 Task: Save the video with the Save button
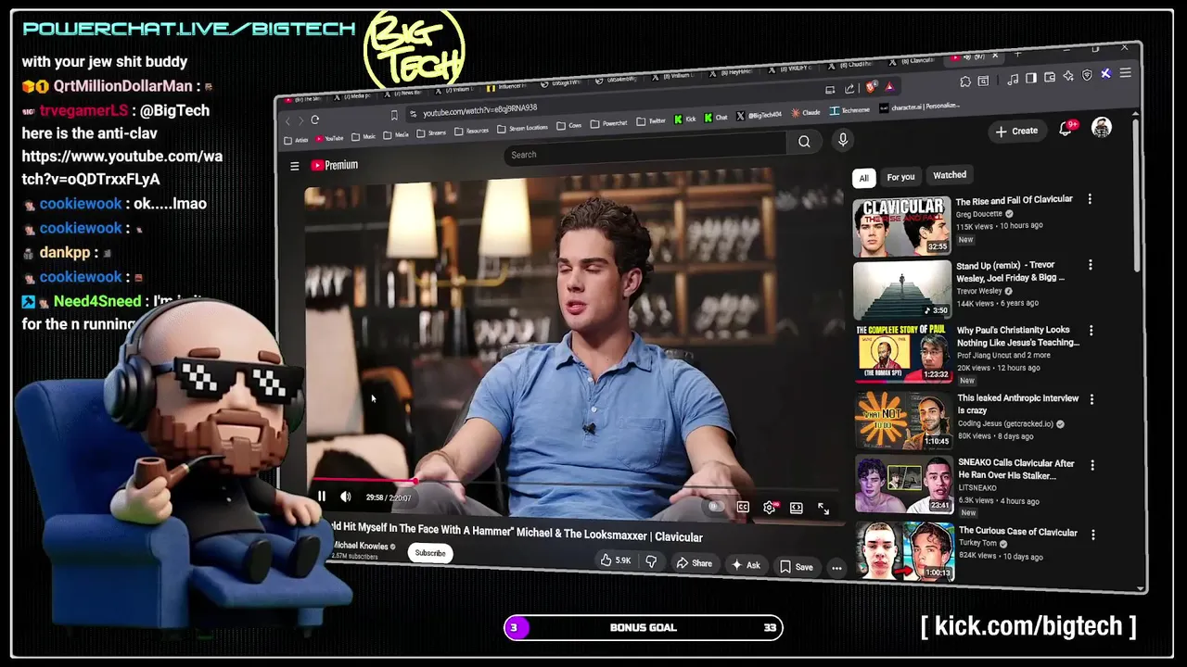(x=797, y=567)
